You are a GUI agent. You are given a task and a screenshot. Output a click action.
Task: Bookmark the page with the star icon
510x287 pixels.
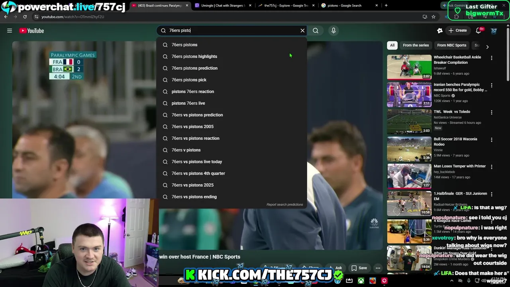(x=433, y=17)
